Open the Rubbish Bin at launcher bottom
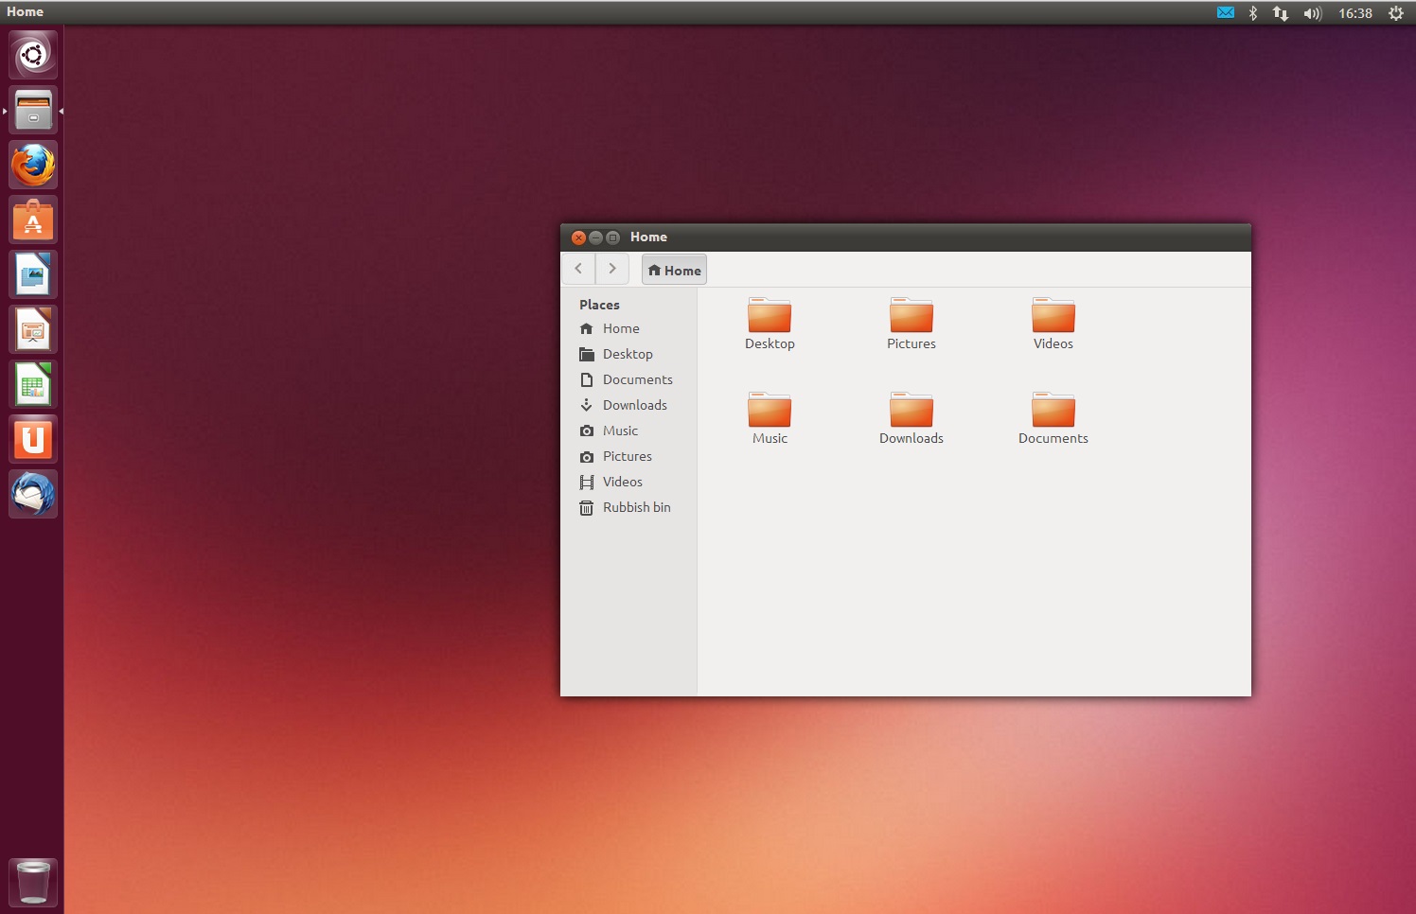The image size is (1416, 914). 32,881
